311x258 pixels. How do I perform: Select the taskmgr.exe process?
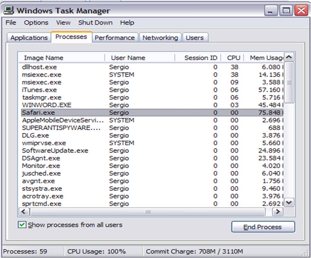point(152,98)
